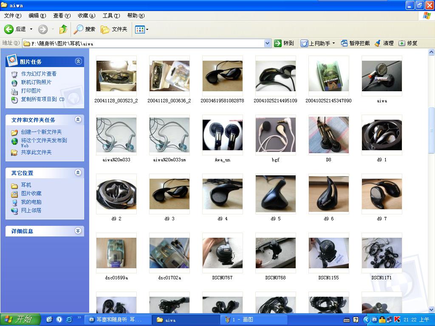Click 共享此文件夹 link
Screen dimensions: 435x326
pyautogui.click(x=36, y=152)
